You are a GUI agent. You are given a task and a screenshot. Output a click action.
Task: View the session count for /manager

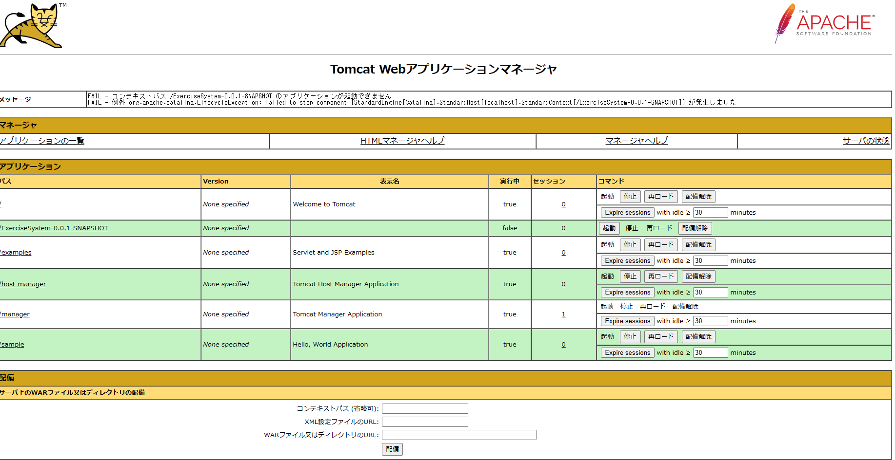[x=563, y=314]
